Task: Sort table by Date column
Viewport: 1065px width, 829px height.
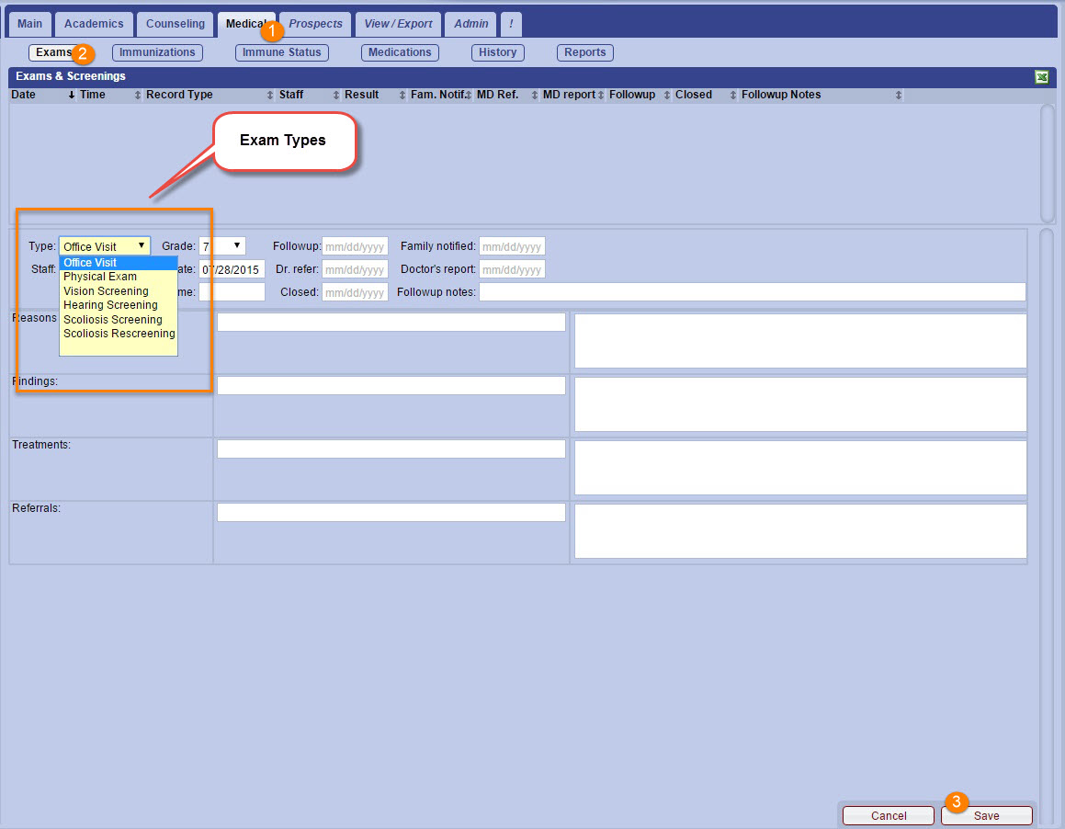Action: tap(24, 95)
